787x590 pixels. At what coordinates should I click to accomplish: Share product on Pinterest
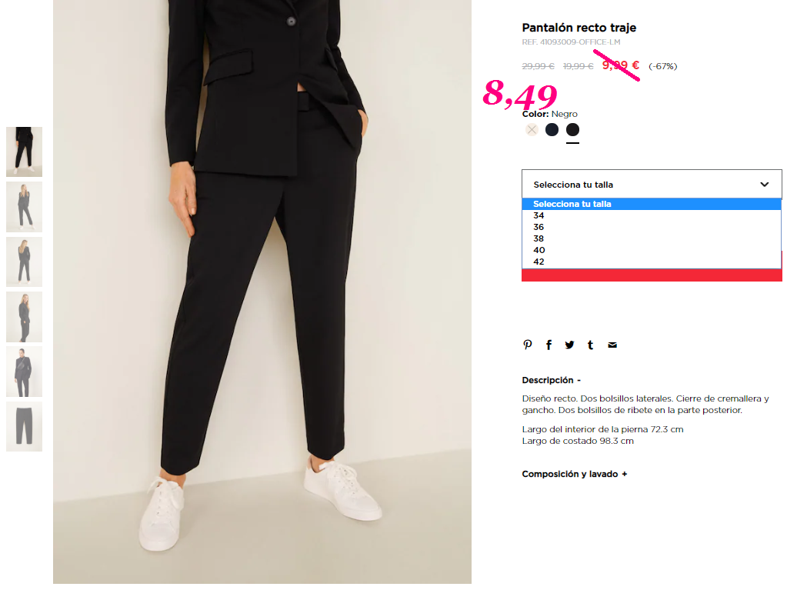[528, 345]
